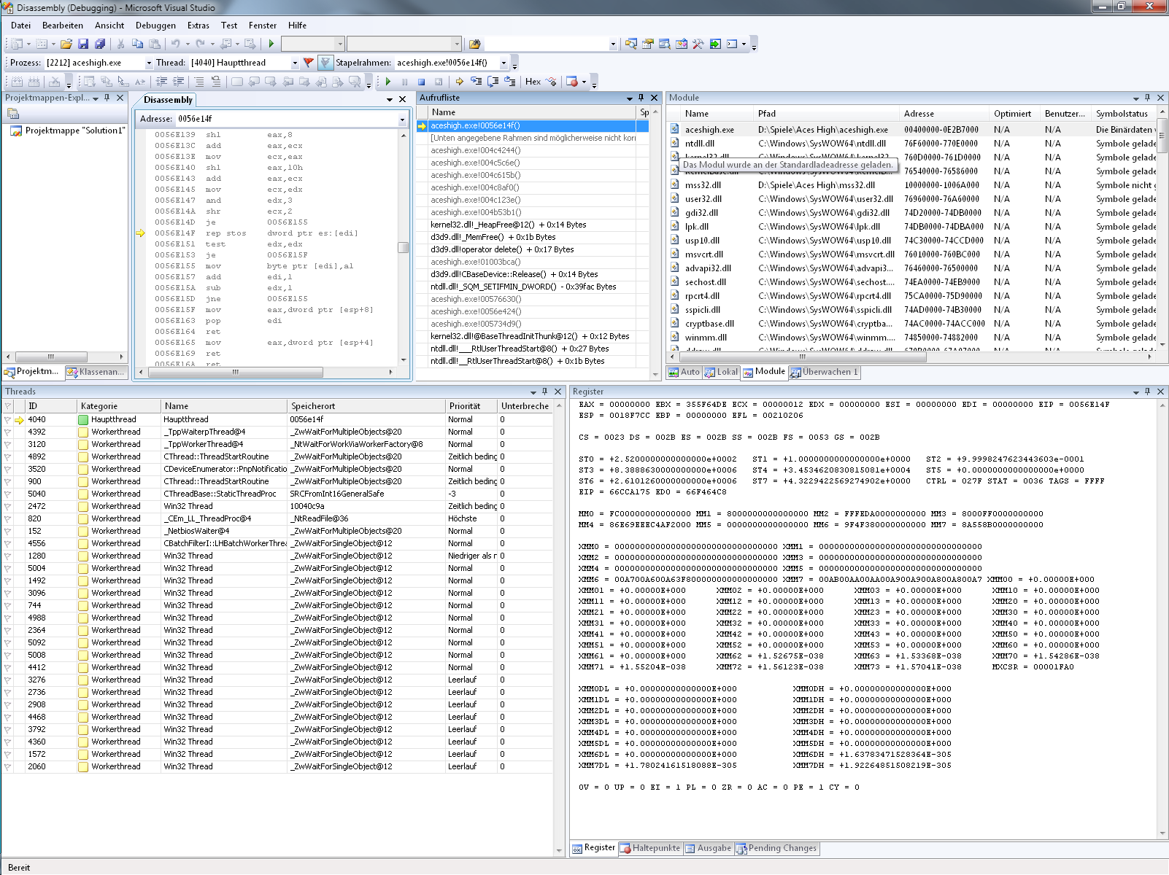Toggle the flag for thread 3120

pyautogui.click(x=8, y=444)
